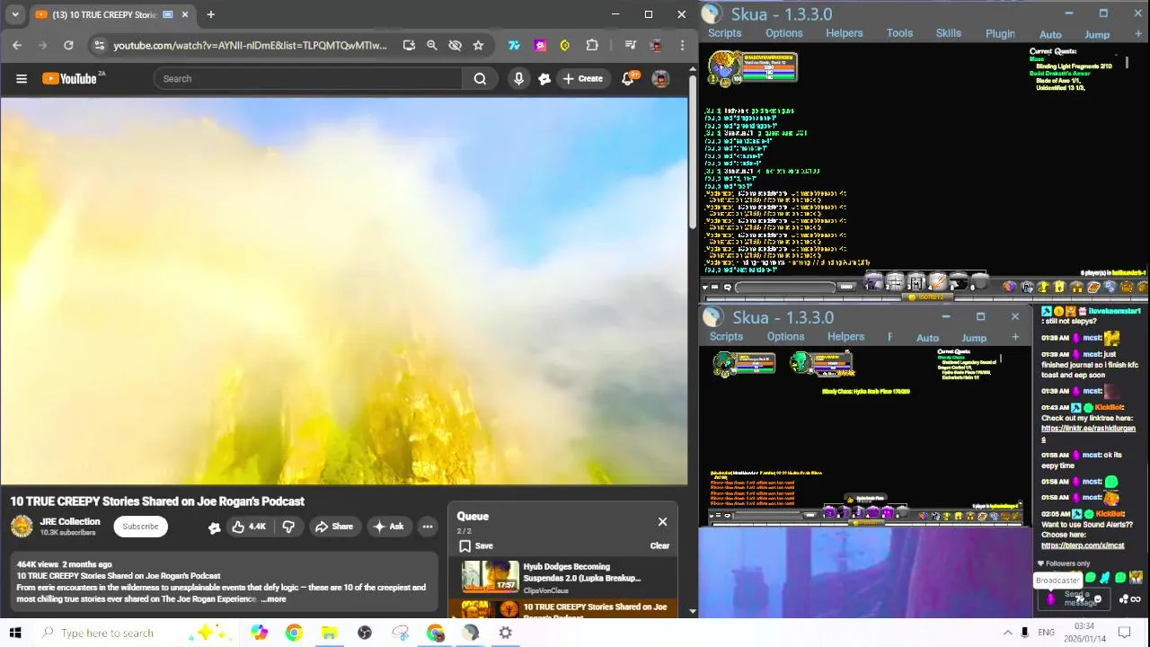
Task: Save the queue with bookmark icon
Action: pyautogui.click(x=476, y=545)
